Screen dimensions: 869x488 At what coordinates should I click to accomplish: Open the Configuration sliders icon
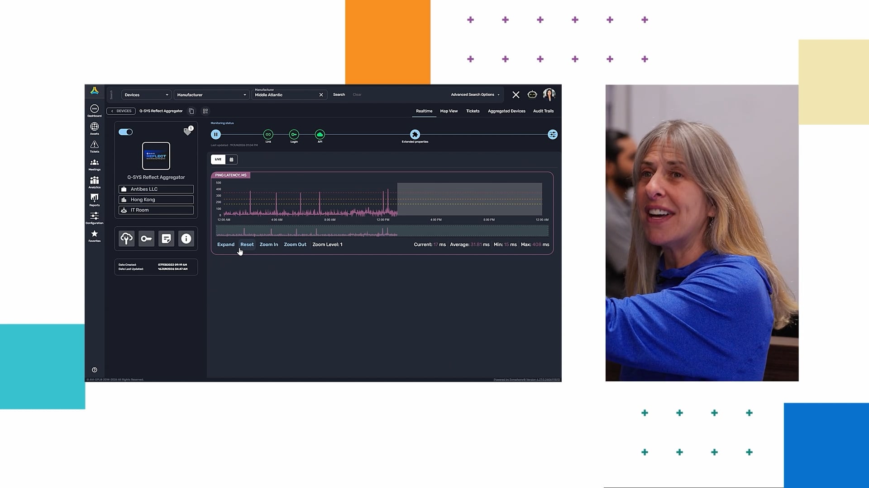click(94, 218)
